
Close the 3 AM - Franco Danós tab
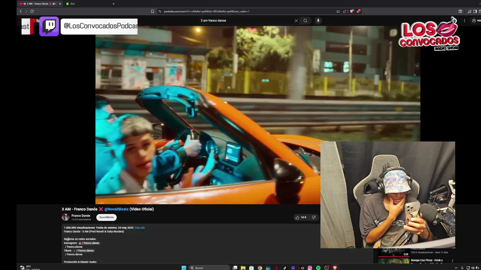click(60, 4)
